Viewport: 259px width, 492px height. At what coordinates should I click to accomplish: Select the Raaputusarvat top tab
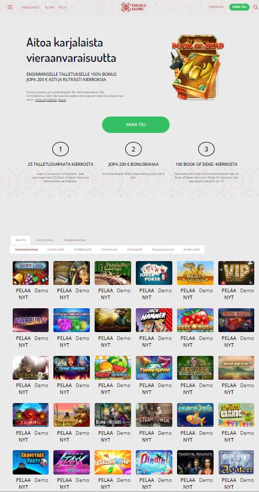click(x=75, y=240)
